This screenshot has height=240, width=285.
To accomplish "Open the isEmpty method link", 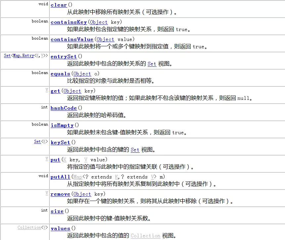I will point(62,125).
